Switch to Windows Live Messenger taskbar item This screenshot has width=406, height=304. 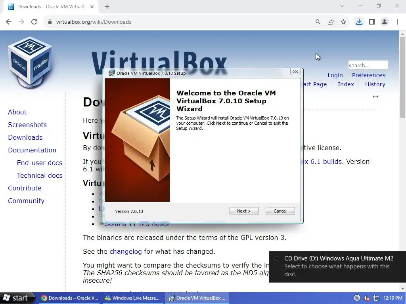click(x=132, y=298)
